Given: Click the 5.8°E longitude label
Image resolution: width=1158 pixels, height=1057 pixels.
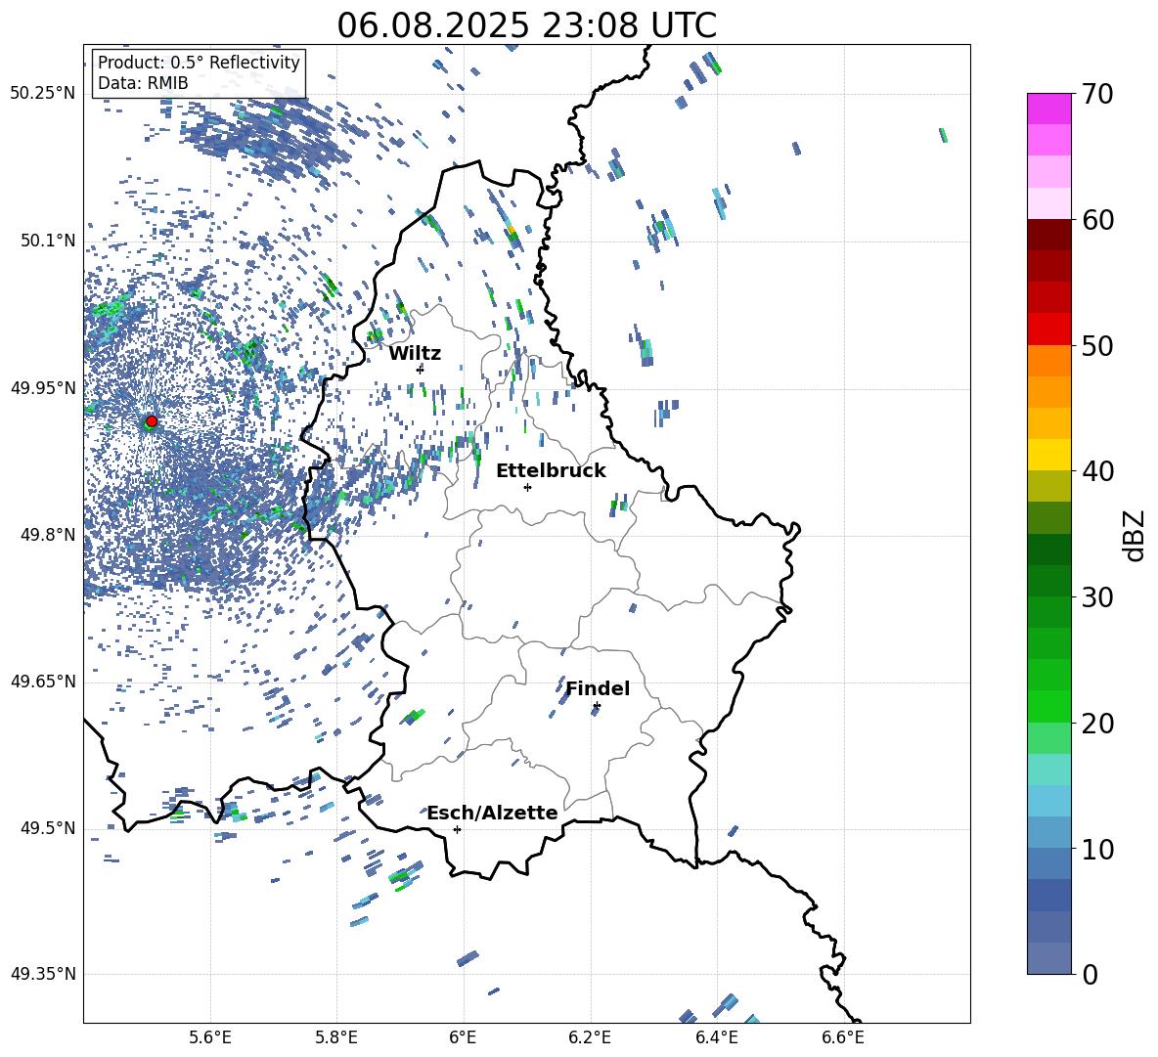Looking at the screenshot, I should pos(336,1037).
